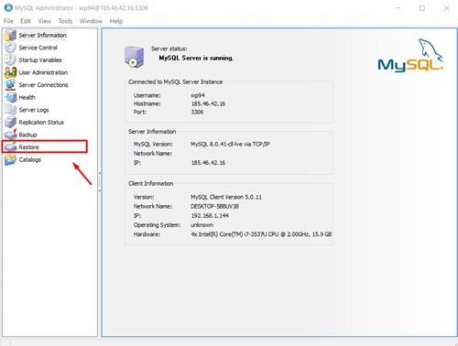Viewport: 458px width, 346px height.
Task: Click the Server Information sidebar icon
Action: pyautogui.click(x=10, y=35)
